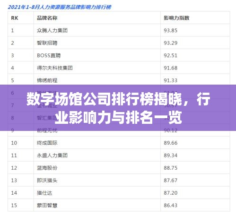Click the score 87.20
236x216 pixels.
point(171,193)
